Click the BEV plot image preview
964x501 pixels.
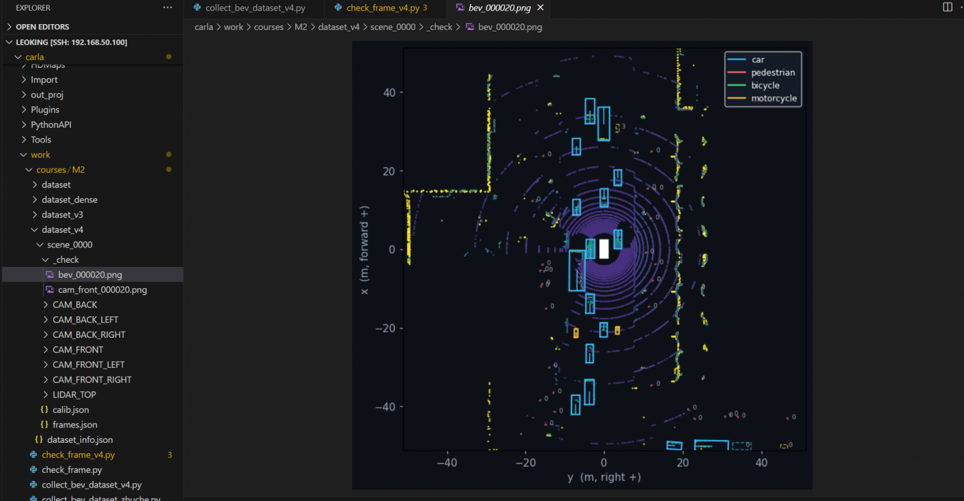pyautogui.click(x=582, y=265)
